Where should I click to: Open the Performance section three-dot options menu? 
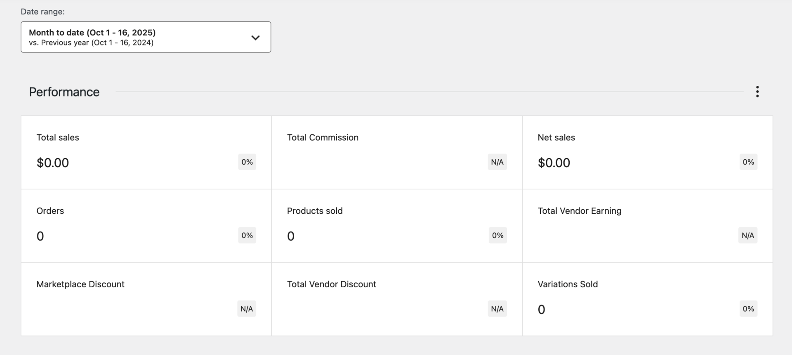coord(757,92)
